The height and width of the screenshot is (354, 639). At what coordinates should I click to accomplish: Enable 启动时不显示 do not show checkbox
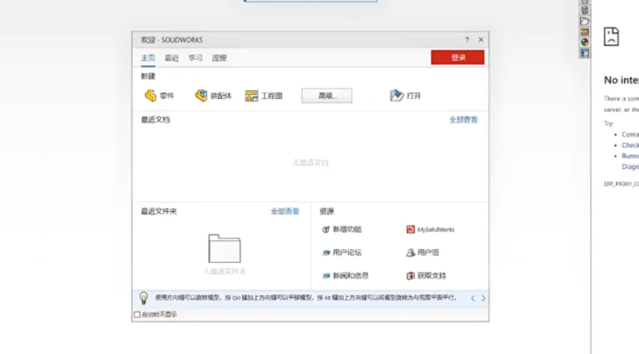click(x=137, y=314)
